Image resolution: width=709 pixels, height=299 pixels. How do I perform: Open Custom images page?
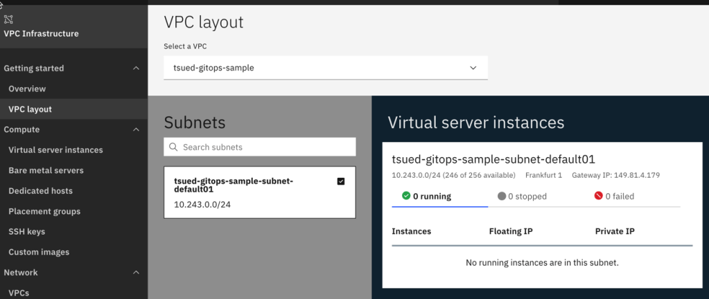click(39, 252)
